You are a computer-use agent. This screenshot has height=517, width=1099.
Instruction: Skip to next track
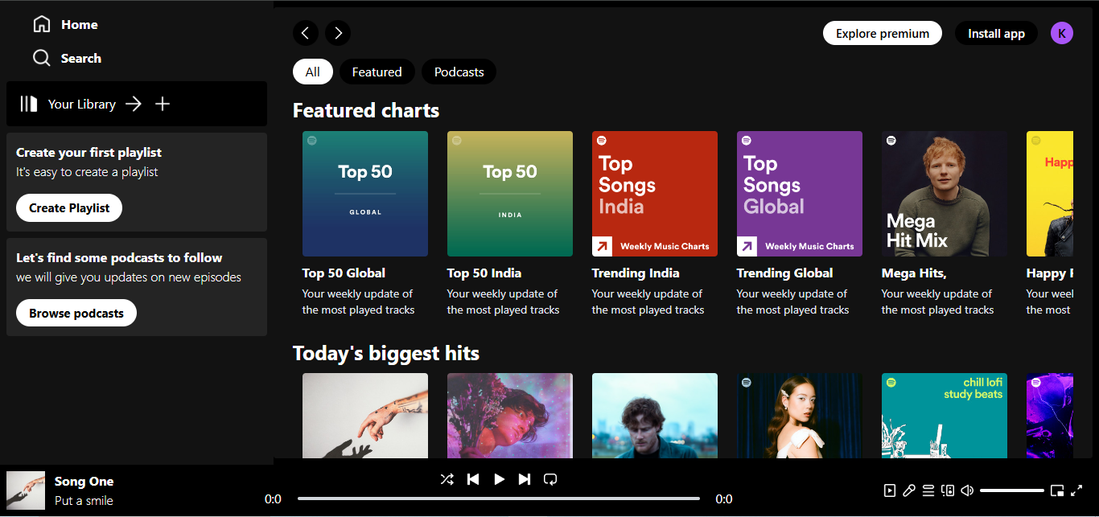coord(525,479)
